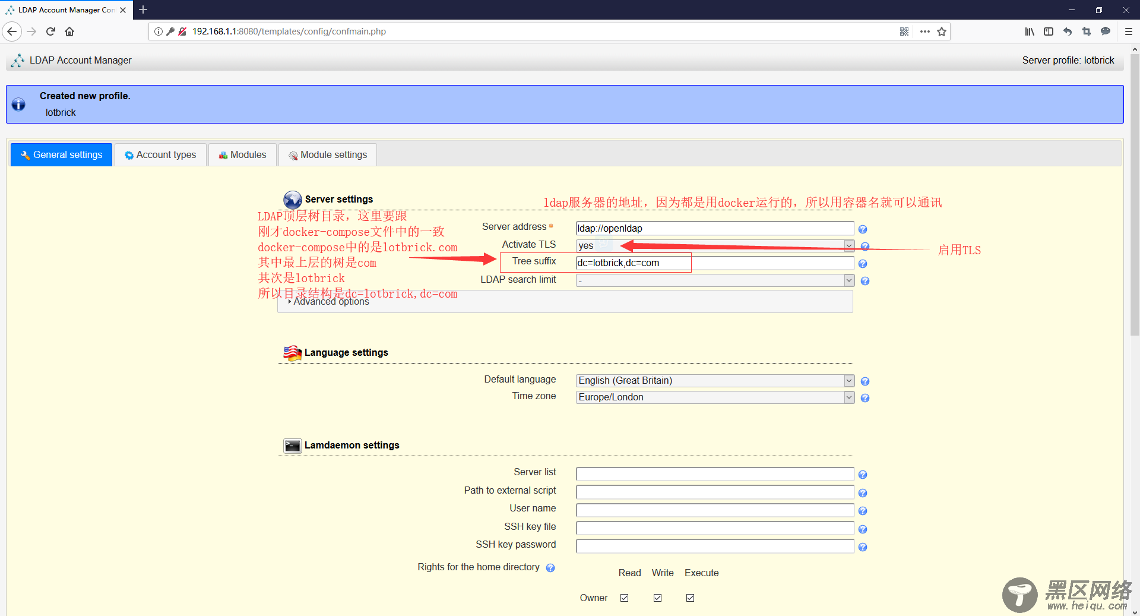Click the browser address bar URL
Image resolution: width=1140 pixels, height=616 pixels.
pos(289,31)
